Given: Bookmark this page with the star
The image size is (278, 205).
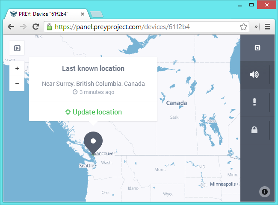Looking at the screenshot, I should pos(243,27).
